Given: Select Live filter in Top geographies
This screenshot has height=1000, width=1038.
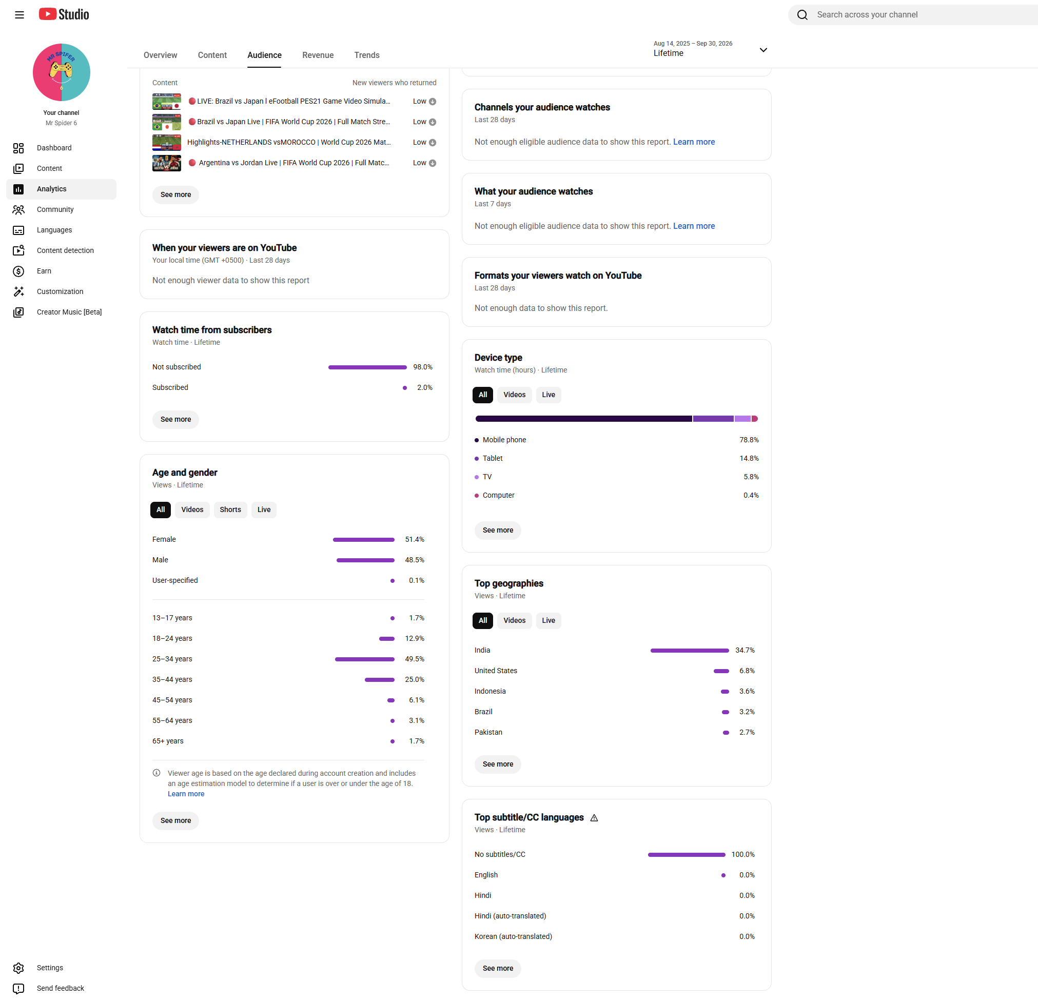Looking at the screenshot, I should tap(549, 620).
